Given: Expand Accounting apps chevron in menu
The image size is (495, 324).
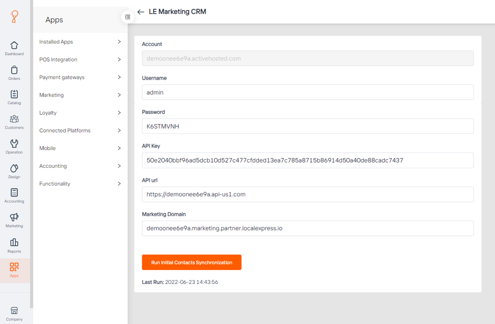Looking at the screenshot, I should pos(119,166).
